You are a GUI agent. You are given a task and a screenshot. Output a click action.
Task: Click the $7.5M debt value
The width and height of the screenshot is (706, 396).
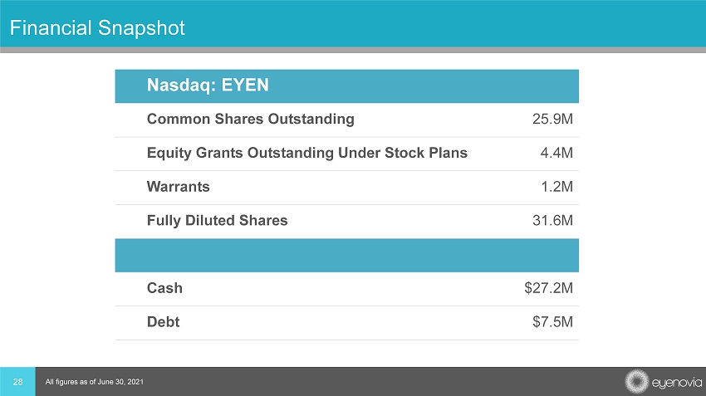click(552, 322)
